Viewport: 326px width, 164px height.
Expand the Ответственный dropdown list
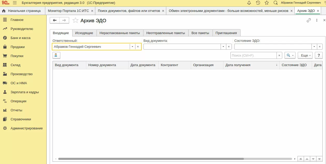click(132, 47)
